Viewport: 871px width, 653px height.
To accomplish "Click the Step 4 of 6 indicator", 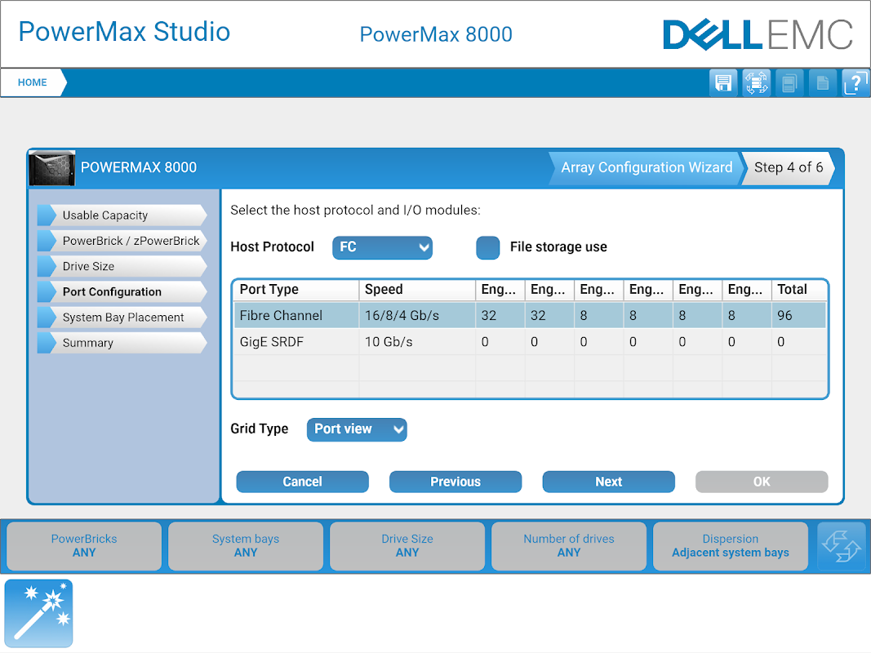I will [x=789, y=167].
